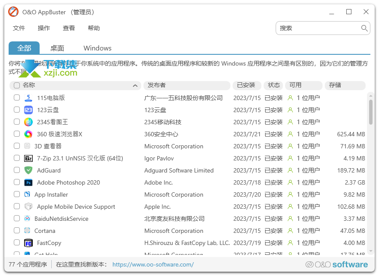Image resolution: width=379 pixels, height=276 pixels.
Task: Toggle the select-all checkbox beside 名称
Action: tap(17, 85)
